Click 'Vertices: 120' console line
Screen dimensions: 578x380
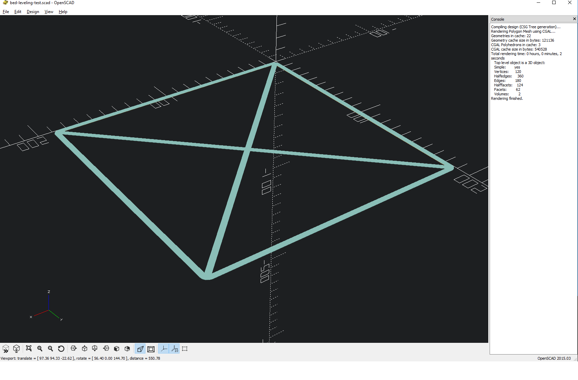tap(508, 72)
